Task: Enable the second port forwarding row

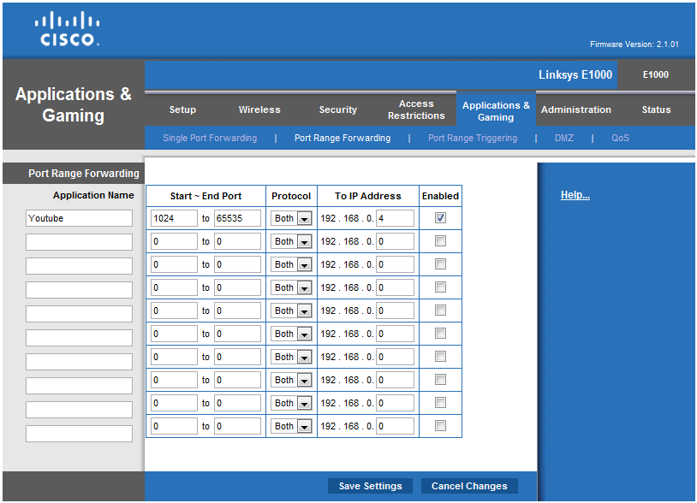Action: point(440,241)
